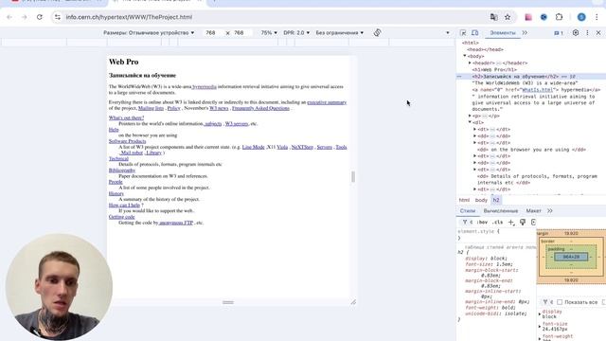
Task: Expand computed display property
Action: (x=540, y=314)
